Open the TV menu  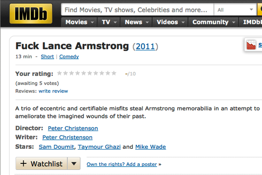click(x=109, y=22)
